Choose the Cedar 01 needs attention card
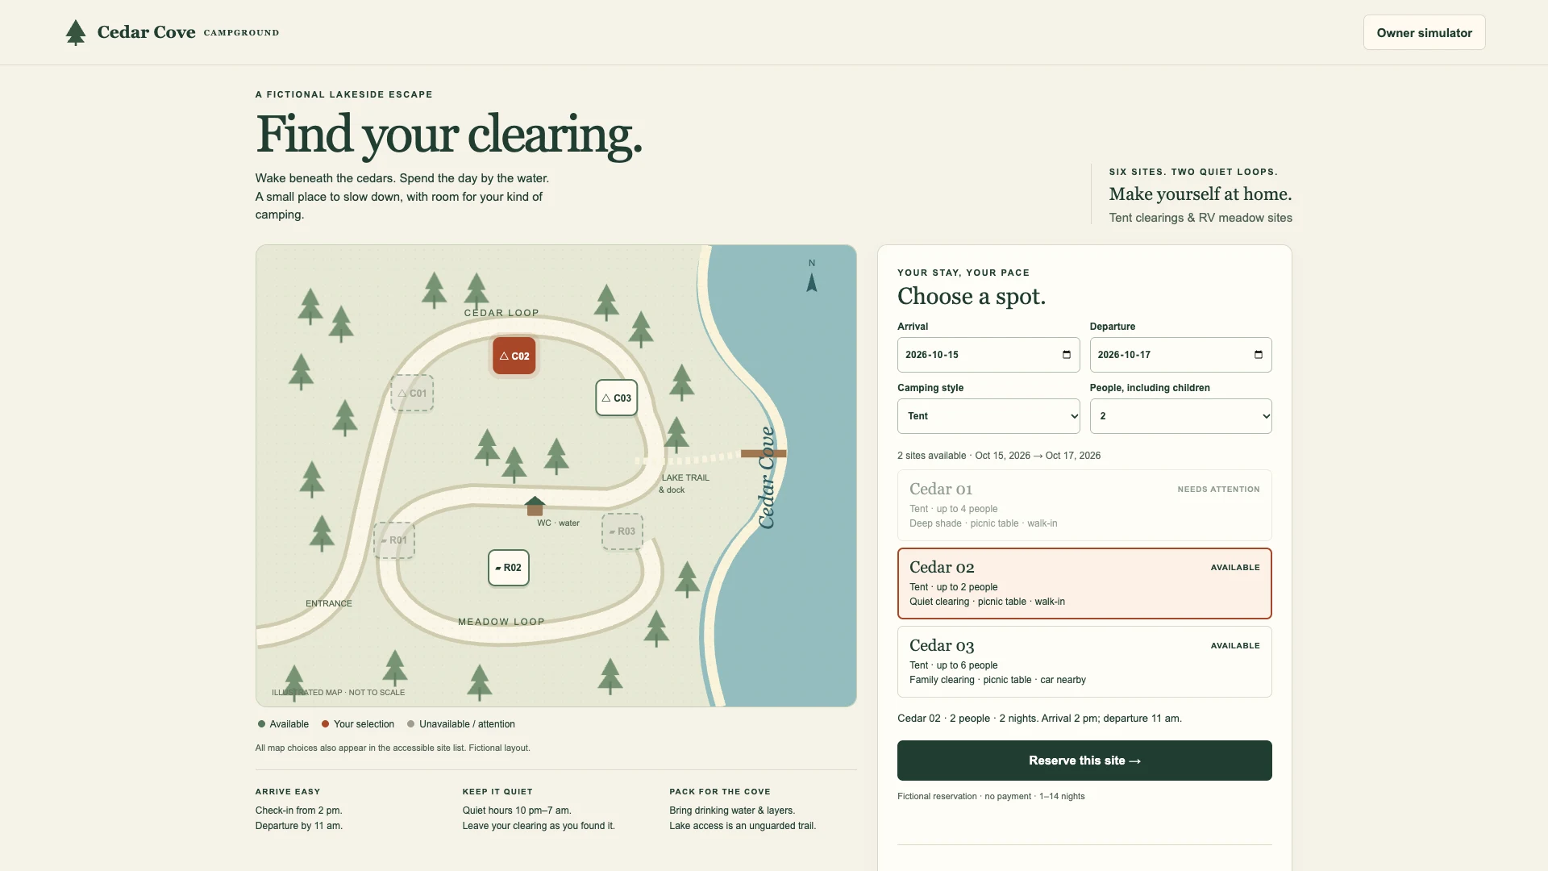This screenshot has height=871, width=1548. 1084,506
